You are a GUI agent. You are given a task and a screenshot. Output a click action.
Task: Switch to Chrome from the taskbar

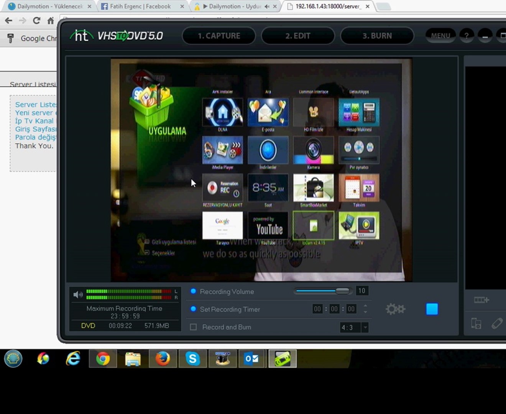tap(103, 359)
